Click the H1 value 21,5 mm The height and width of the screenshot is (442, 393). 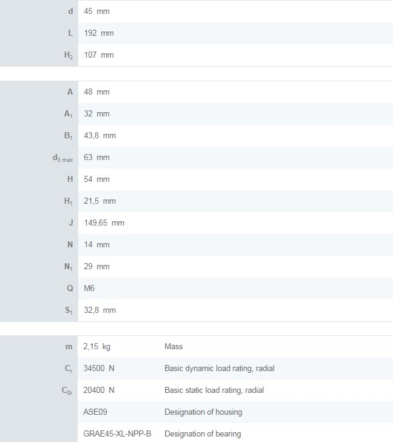pyautogui.click(x=99, y=201)
